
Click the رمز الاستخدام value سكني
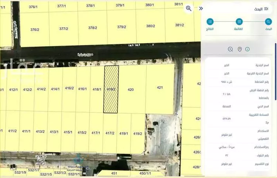pyautogui.click(x=226, y=147)
